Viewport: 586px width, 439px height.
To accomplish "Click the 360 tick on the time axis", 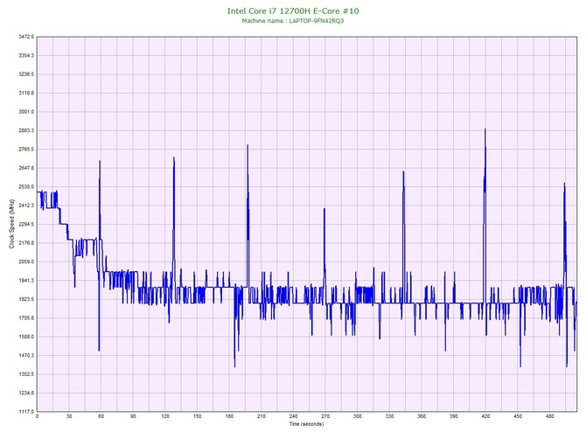I will pos(422,416).
